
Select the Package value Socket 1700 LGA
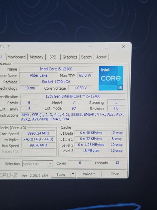pos(56,82)
